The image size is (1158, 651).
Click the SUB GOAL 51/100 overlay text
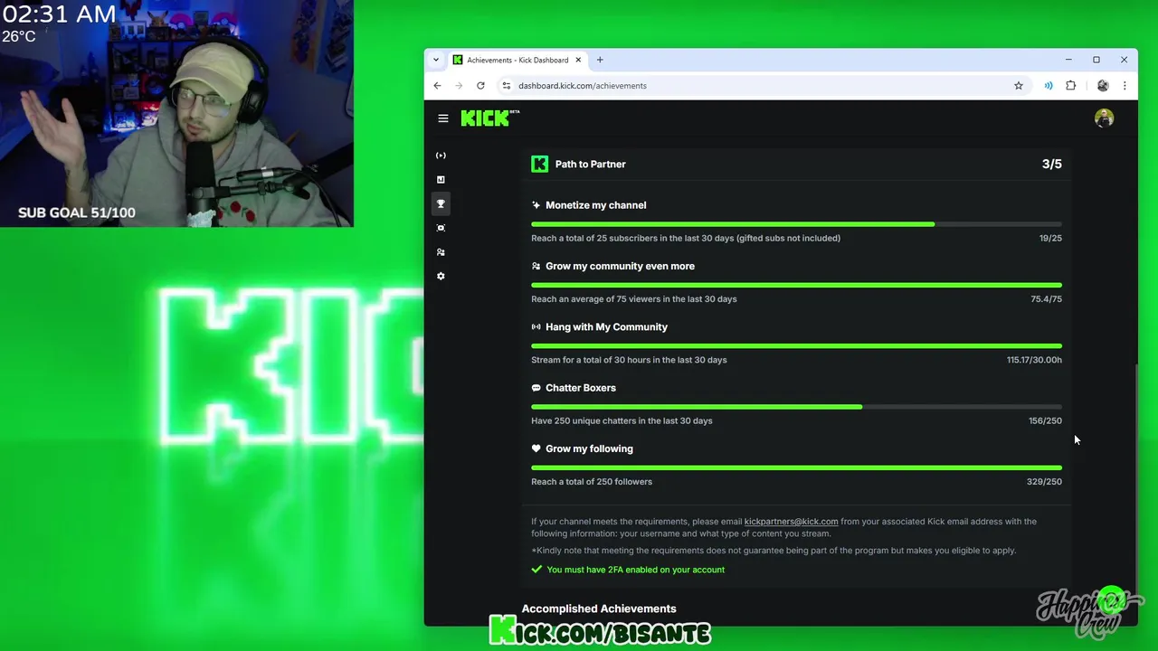pyautogui.click(x=77, y=212)
